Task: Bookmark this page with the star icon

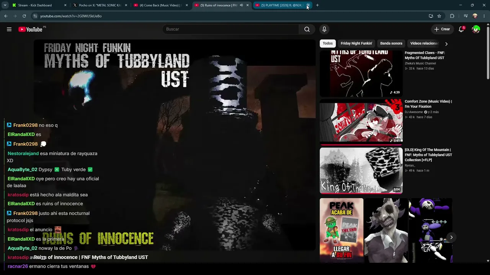Action: 439,16
